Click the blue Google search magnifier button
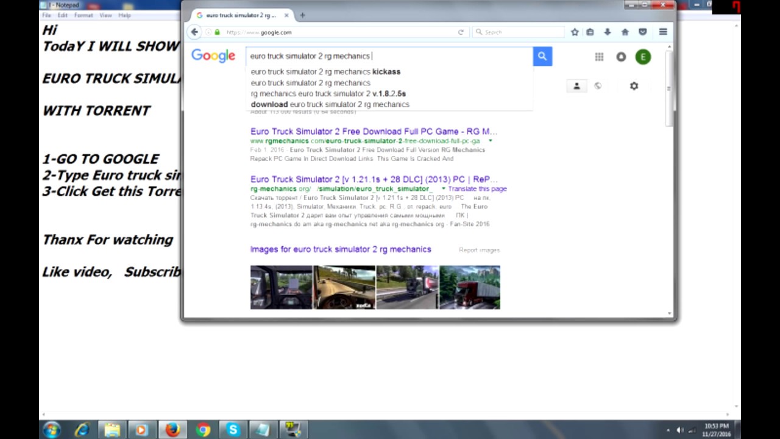This screenshot has width=780, height=439. tap(542, 56)
